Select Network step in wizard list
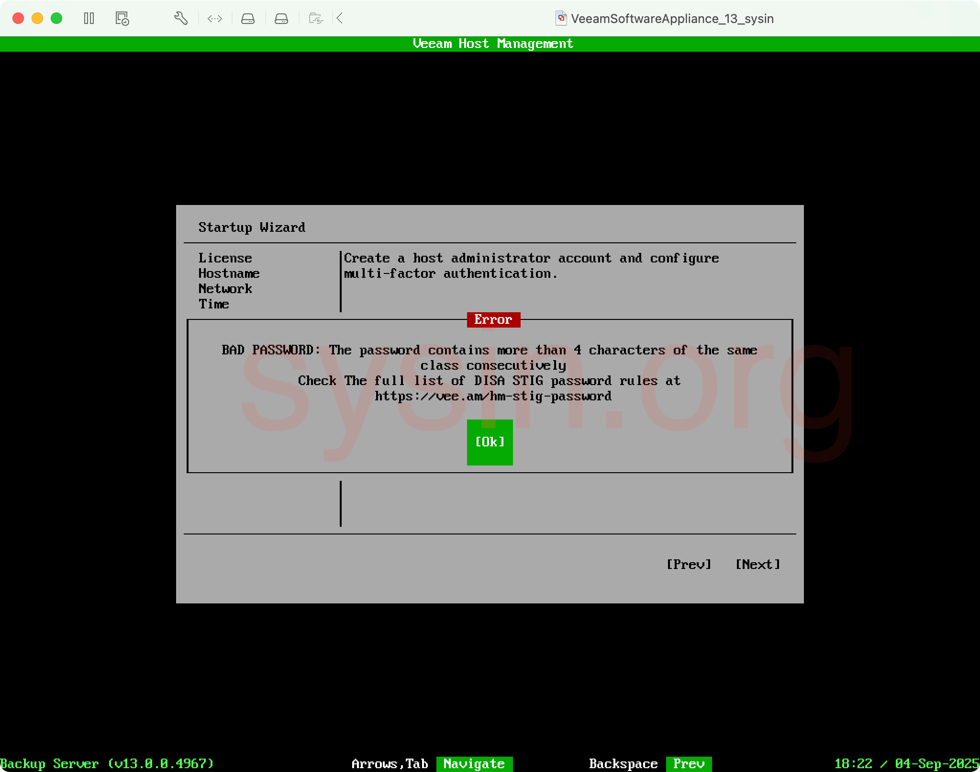Image resolution: width=980 pixels, height=772 pixels. pyautogui.click(x=225, y=289)
